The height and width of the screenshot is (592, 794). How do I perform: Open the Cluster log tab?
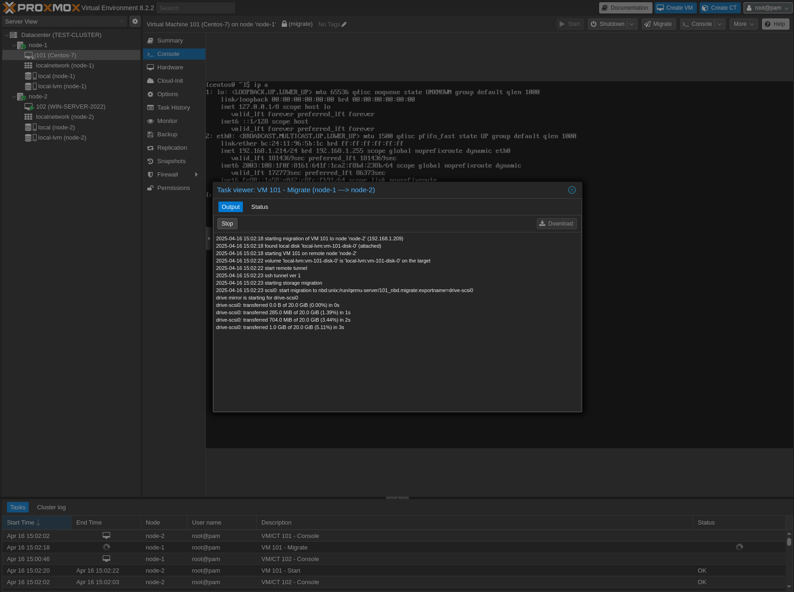pos(51,507)
